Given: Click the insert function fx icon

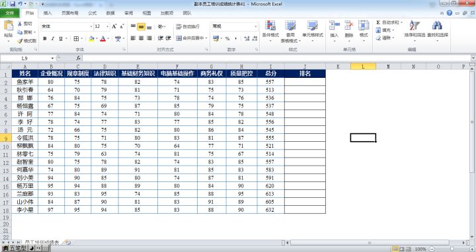Looking at the screenshot, I should pos(78,58).
